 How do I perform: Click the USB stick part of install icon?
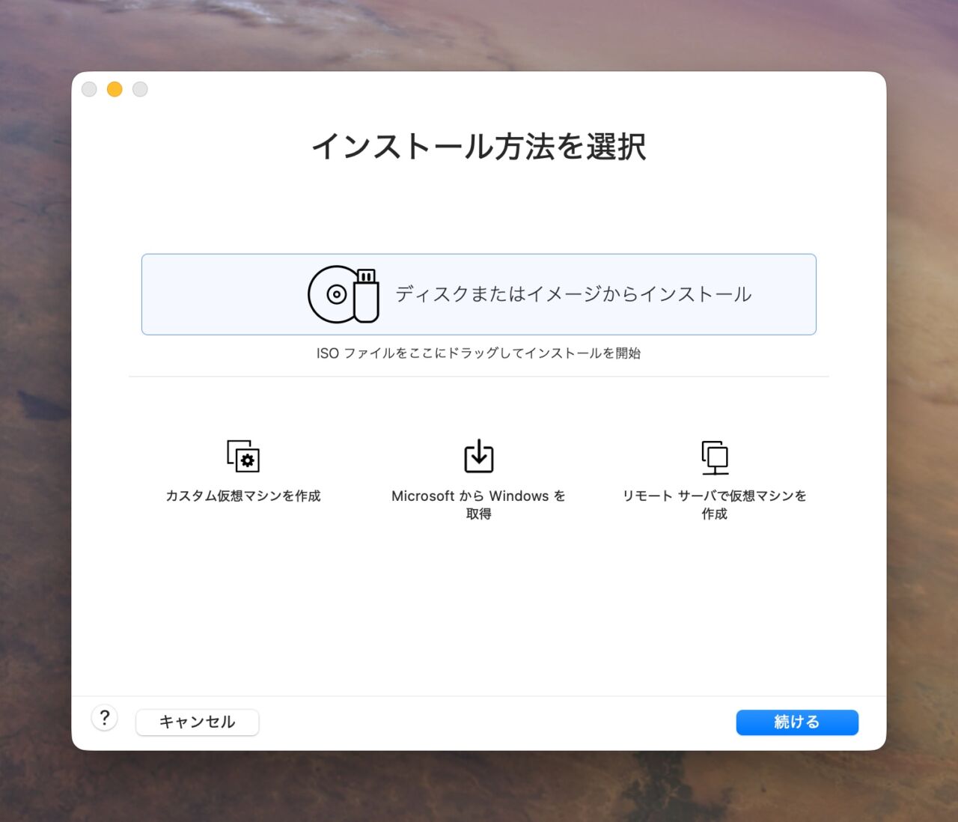(366, 297)
